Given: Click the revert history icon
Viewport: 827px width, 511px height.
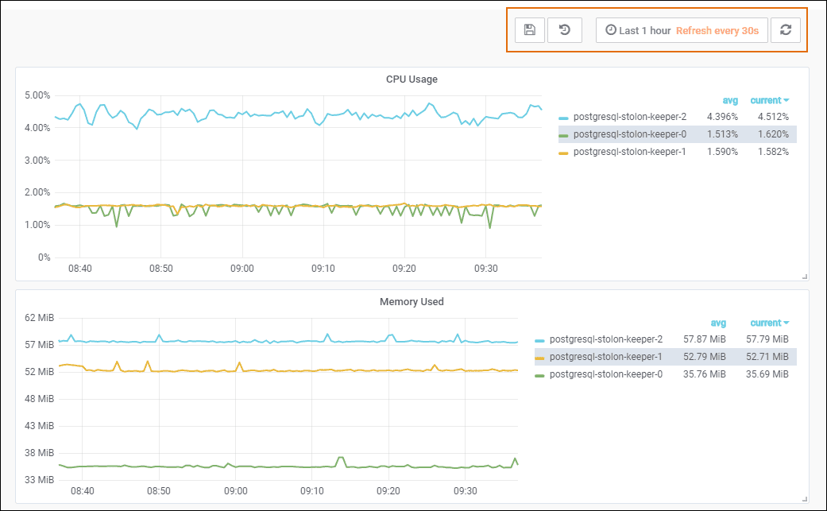Looking at the screenshot, I should point(565,30).
